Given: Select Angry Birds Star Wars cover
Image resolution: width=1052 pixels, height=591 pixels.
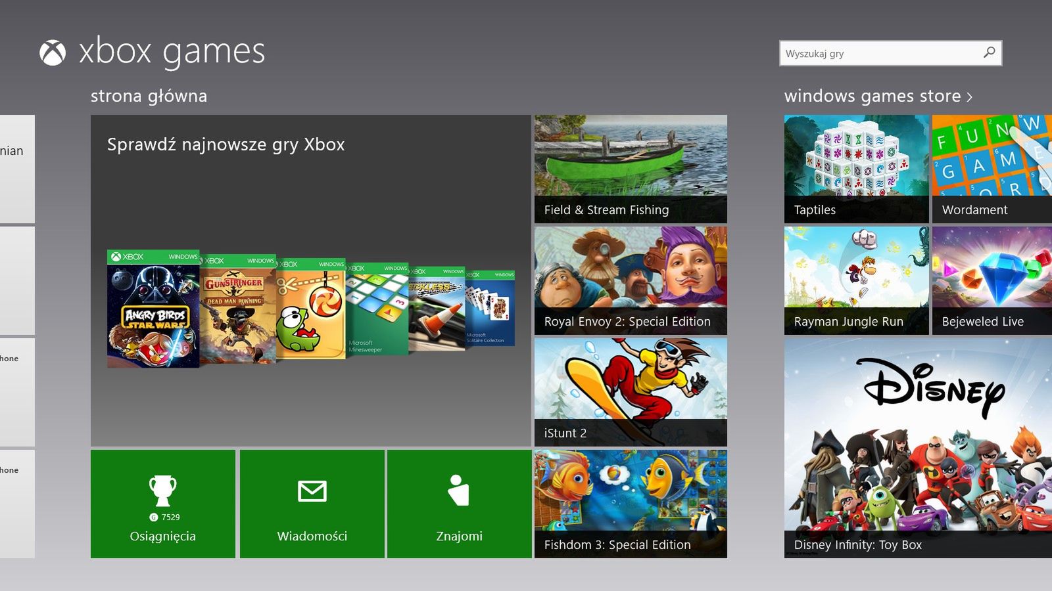Looking at the screenshot, I should pyautogui.click(x=153, y=309).
